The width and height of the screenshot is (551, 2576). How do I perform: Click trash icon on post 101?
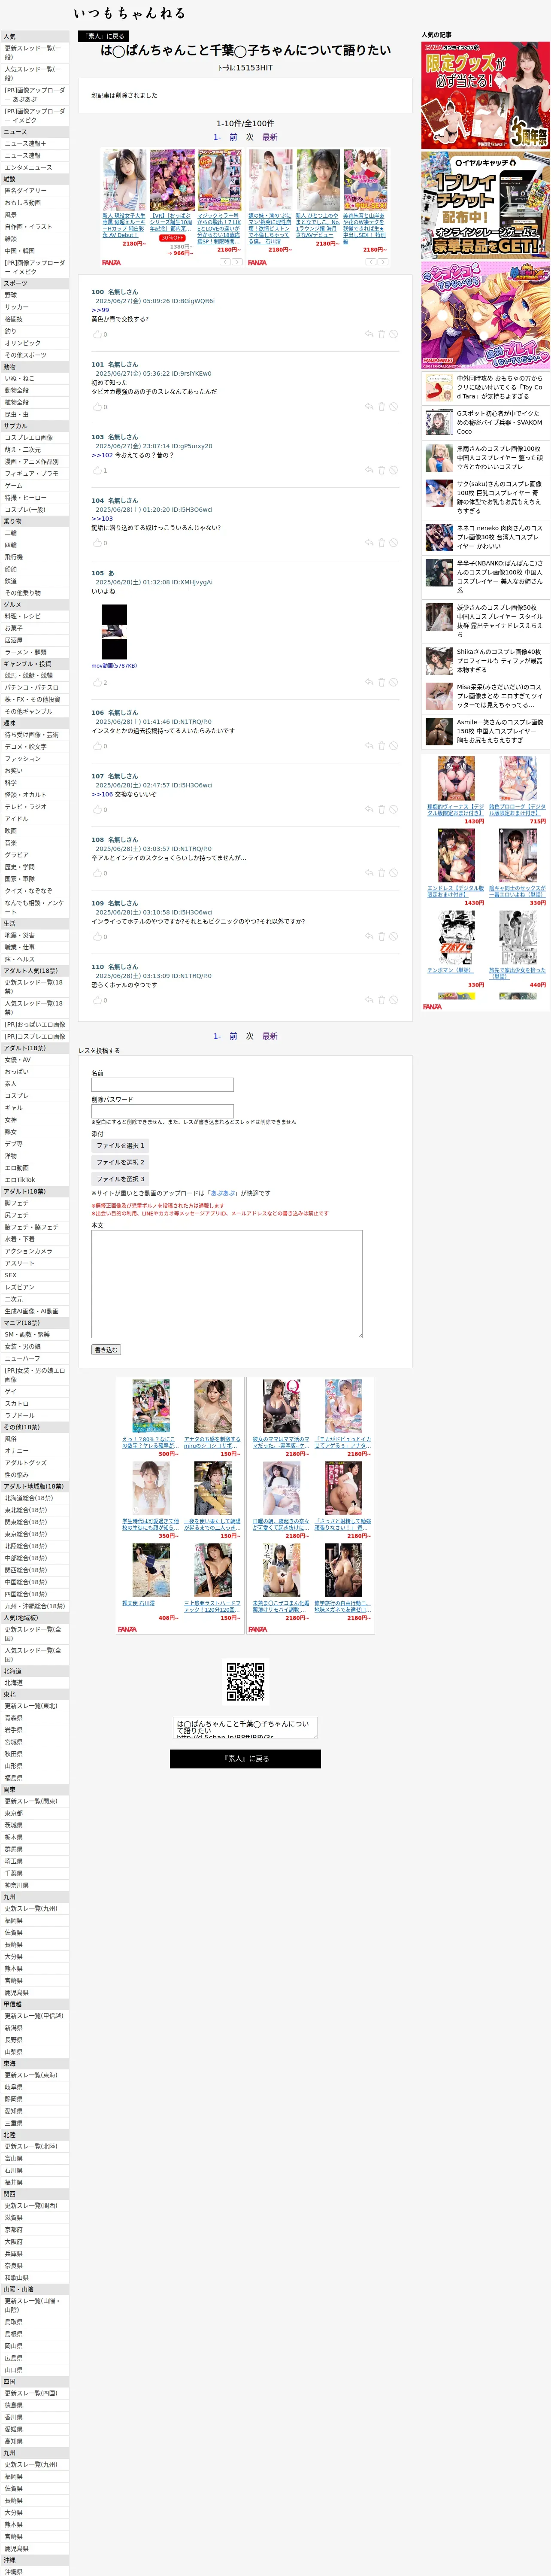click(x=381, y=407)
